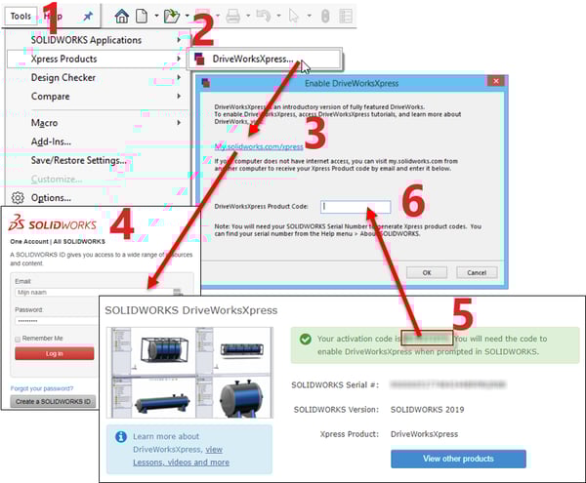This screenshot has height=483, width=586.
Task: Click the Print toolbar icon
Action: pyautogui.click(x=232, y=16)
